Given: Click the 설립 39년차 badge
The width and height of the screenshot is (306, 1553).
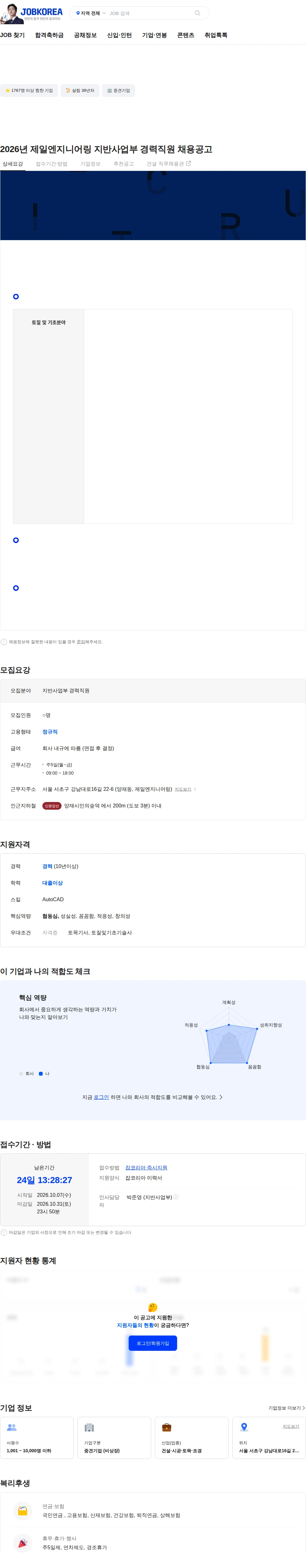Looking at the screenshot, I should 80,91.
